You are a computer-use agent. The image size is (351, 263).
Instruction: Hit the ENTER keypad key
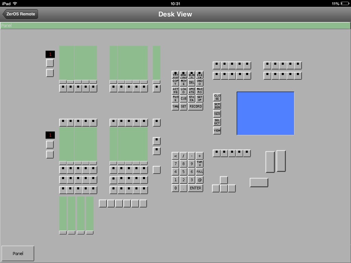tap(196, 188)
